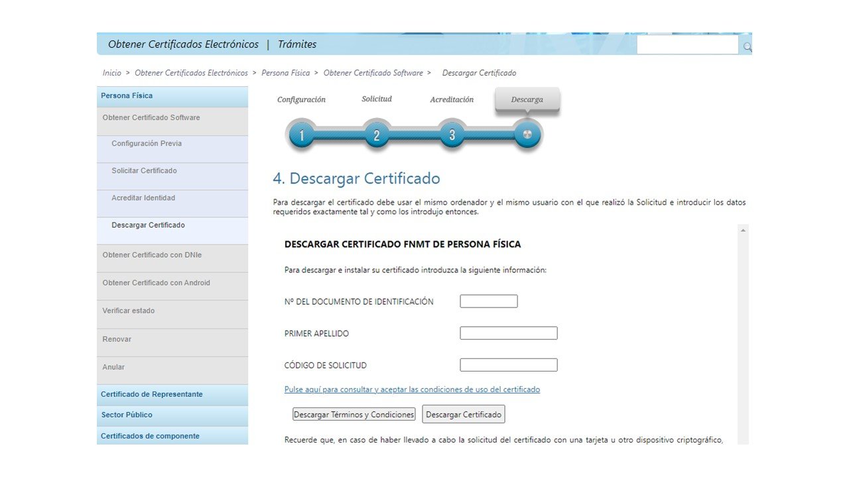The width and height of the screenshot is (849, 477).
Task: Open Obtener Certificados Electrónicos breadcrumb
Action: coord(191,73)
